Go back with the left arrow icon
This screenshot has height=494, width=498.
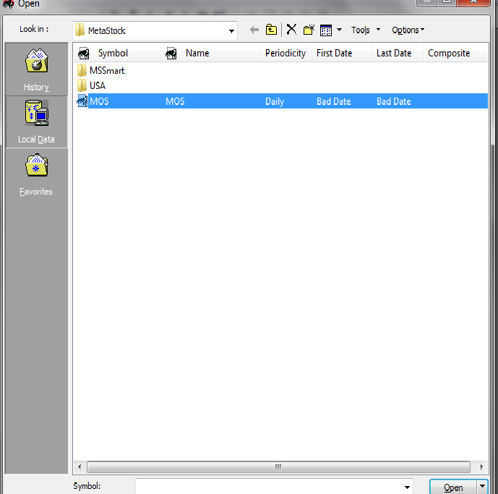254,30
